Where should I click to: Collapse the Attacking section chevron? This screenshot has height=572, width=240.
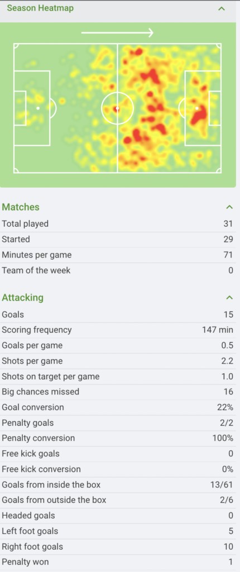(229, 298)
